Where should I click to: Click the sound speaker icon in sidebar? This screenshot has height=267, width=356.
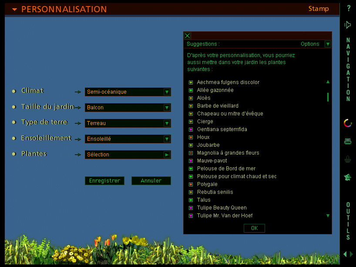pyautogui.click(x=348, y=25)
